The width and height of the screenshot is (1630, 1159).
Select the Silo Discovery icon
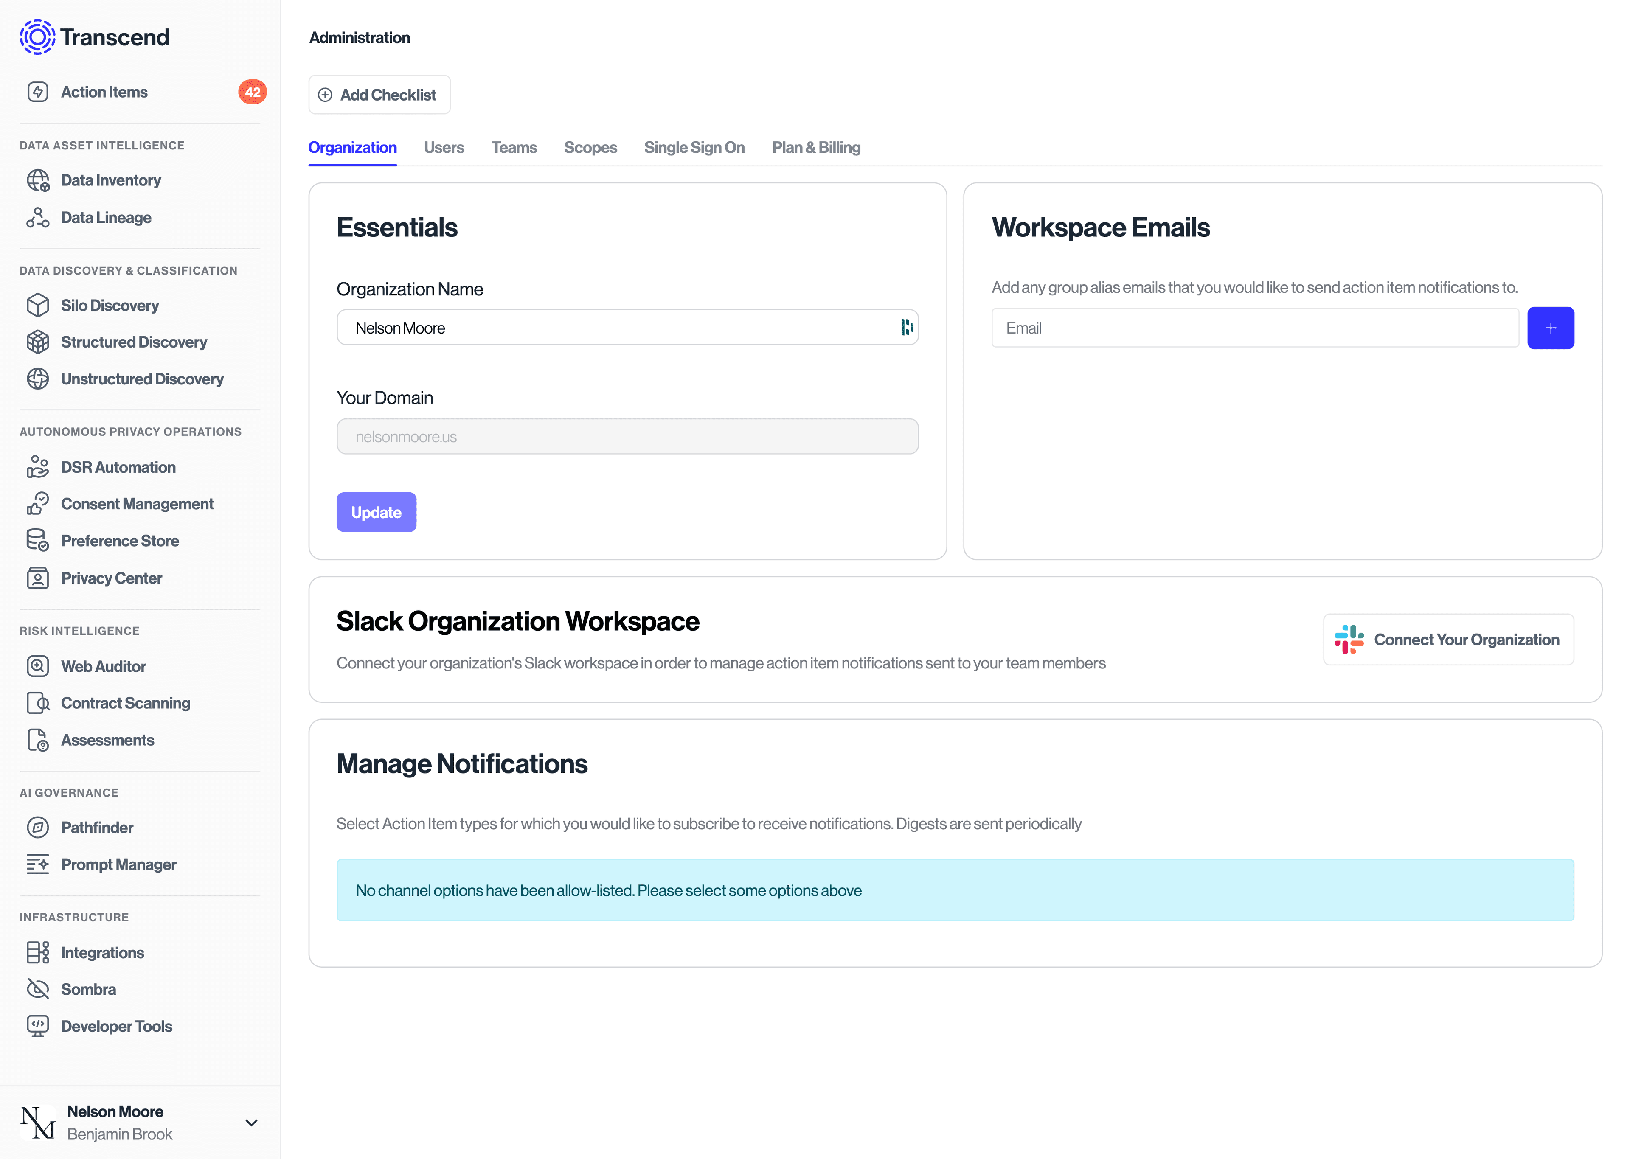click(38, 305)
